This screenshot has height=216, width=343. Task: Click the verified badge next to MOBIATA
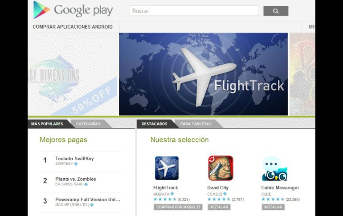click(172, 194)
